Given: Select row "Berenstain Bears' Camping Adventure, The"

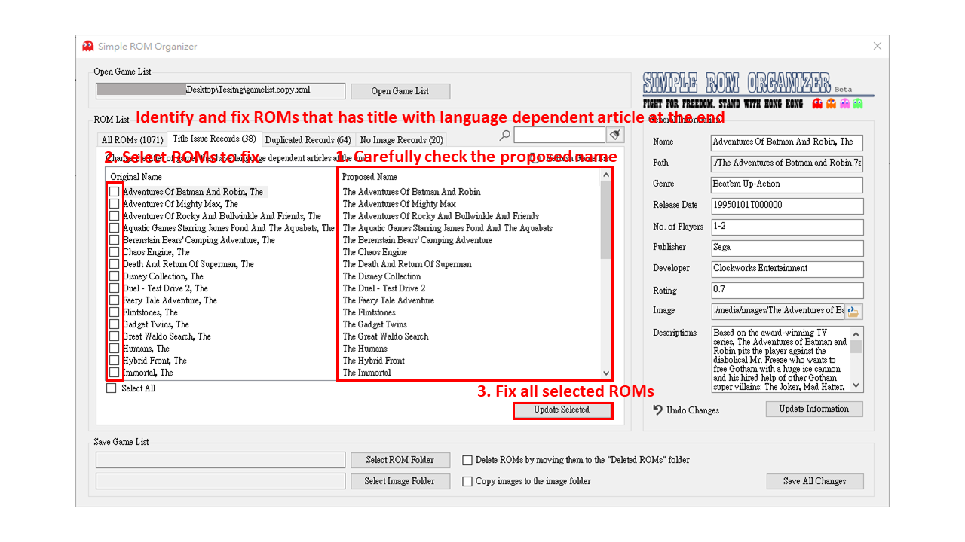Looking at the screenshot, I should coord(199,240).
